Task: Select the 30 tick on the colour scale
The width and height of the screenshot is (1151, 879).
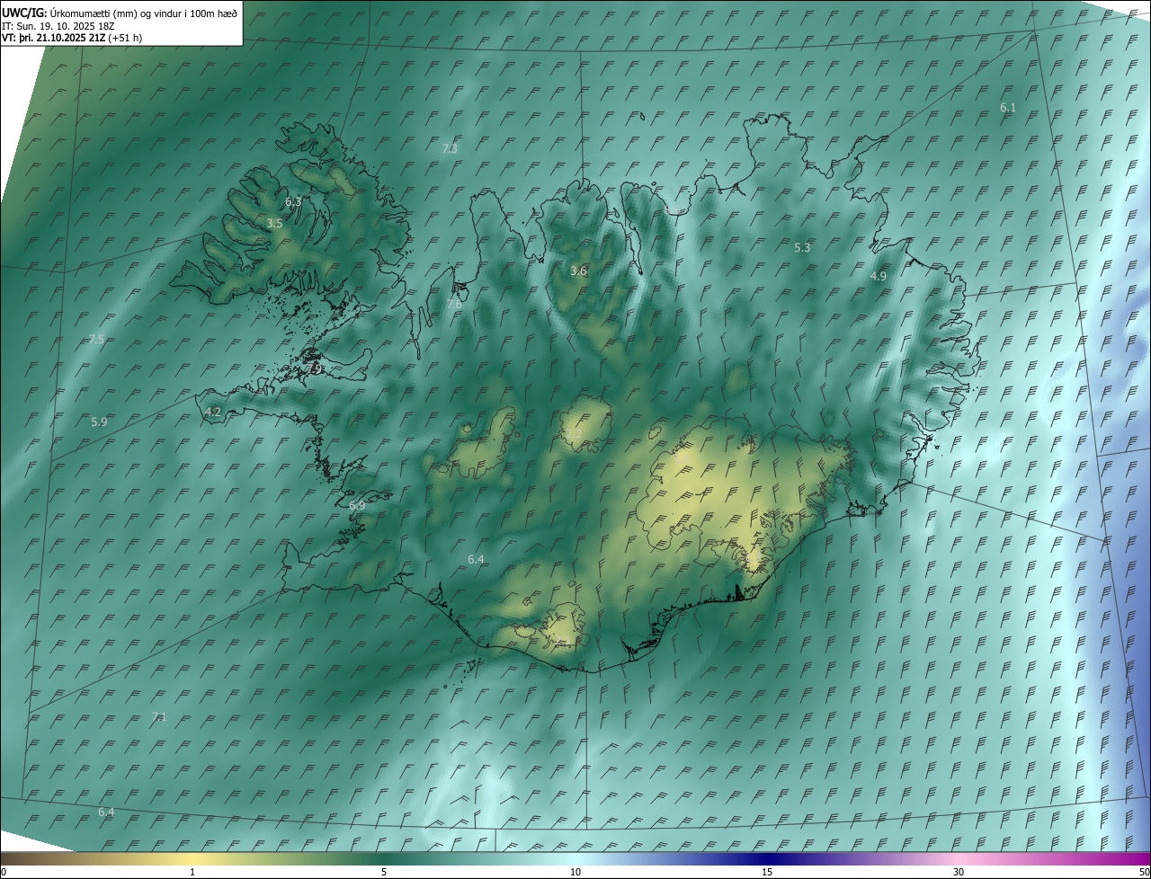Action: click(959, 872)
